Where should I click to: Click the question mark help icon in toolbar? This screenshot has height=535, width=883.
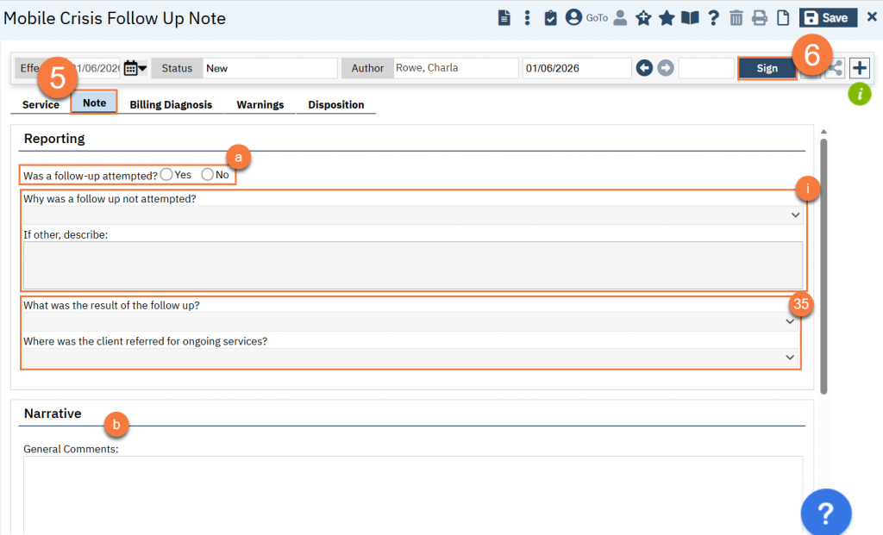[713, 18]
